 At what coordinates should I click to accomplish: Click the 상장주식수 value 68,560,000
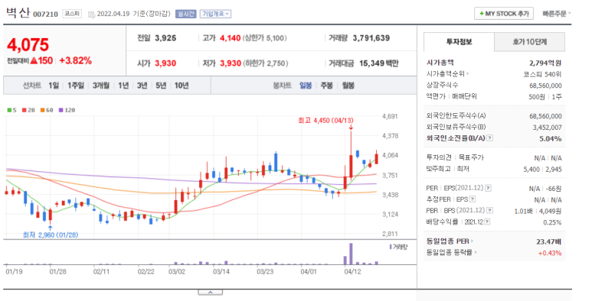pyautogui.click(x=545, y=86)
